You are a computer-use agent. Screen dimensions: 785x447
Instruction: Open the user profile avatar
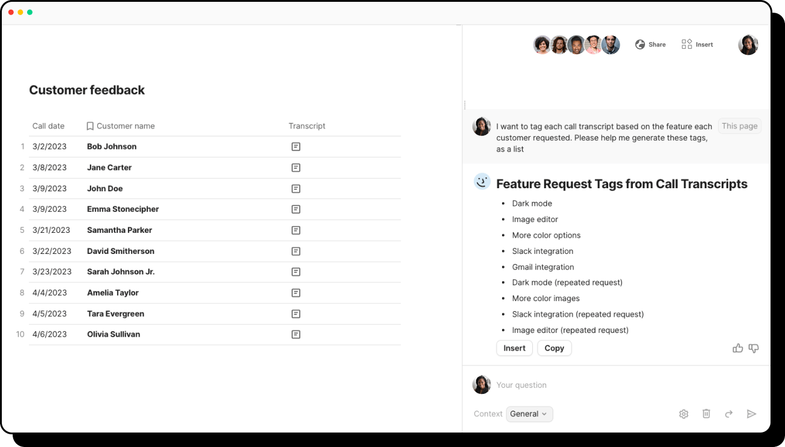[x=748, y=45]
